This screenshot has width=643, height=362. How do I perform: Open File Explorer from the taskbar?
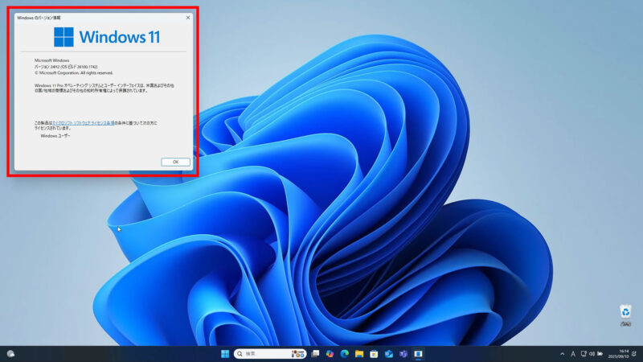[x=359, y=354]
